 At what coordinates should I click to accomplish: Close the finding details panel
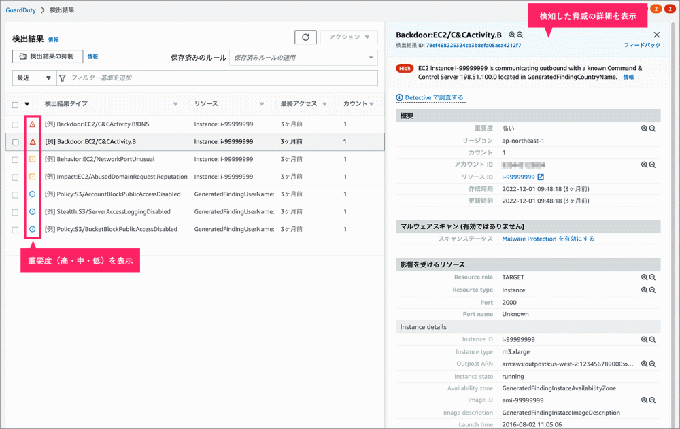[x=656, y=35]
